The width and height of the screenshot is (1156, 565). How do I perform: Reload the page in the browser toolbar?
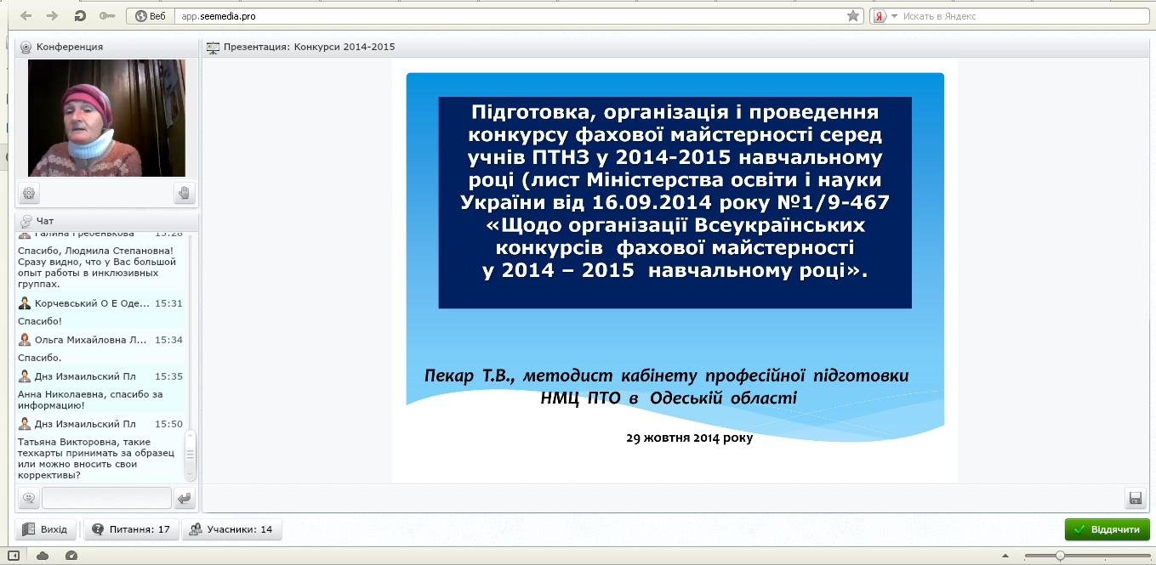[79, 16]
